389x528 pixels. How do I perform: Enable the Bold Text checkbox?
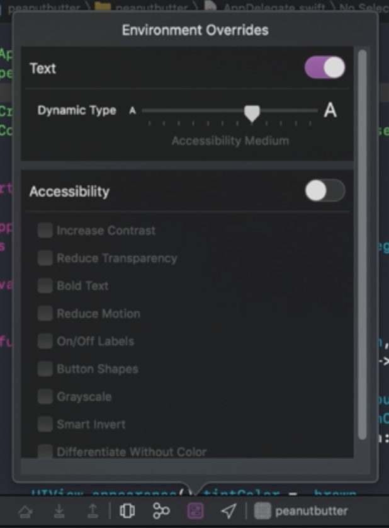coord(45,286)
